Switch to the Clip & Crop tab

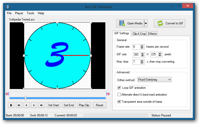(139, 33)
